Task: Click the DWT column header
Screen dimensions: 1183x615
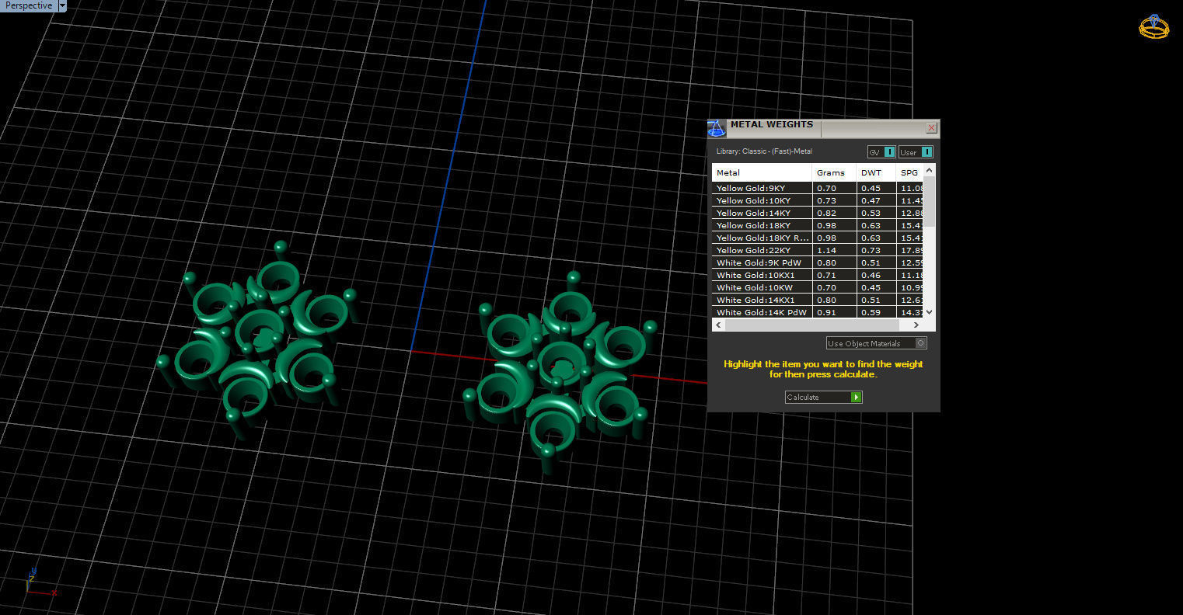Action: (877, 172)
